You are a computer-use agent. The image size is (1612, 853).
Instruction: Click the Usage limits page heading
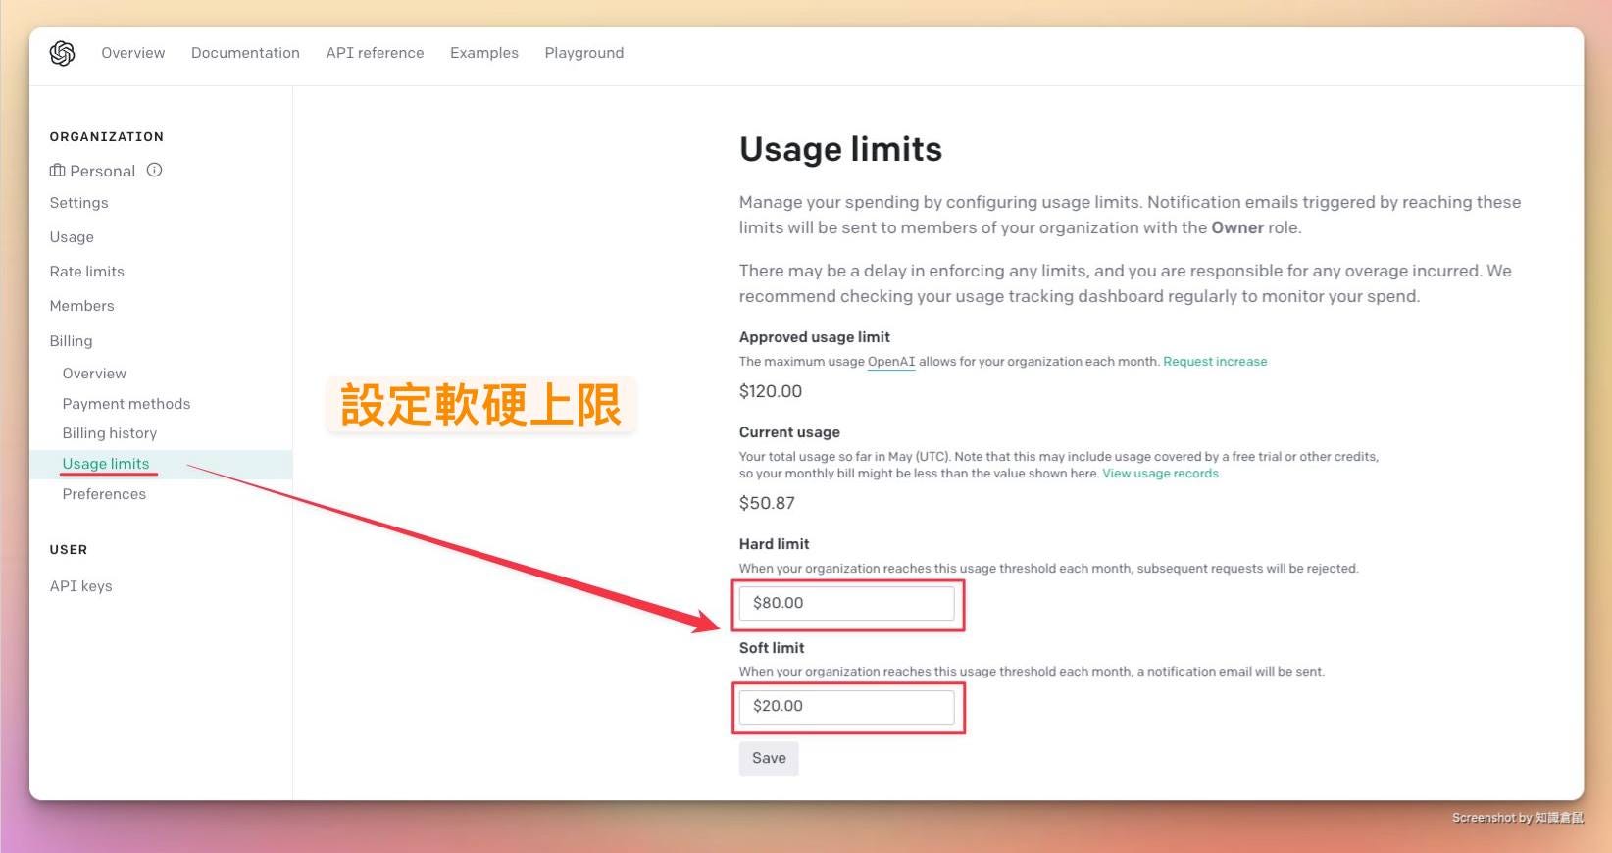click(x=840, y=149)
